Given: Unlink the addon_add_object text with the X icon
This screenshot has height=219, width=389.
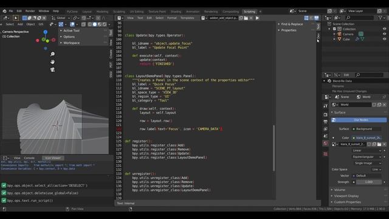Looking at the screenshot, I should [251, 18].
